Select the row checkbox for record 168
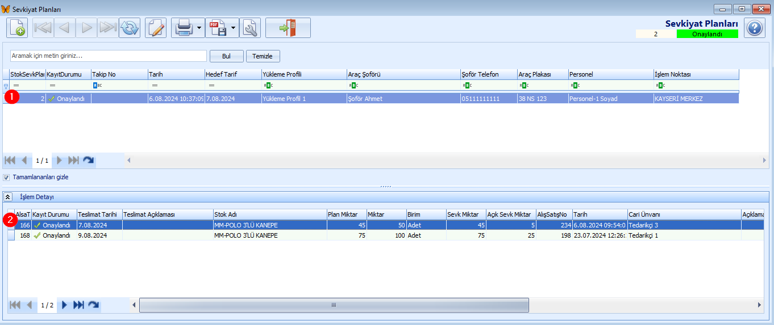This screenshot has width=774, height=325. coord(11,235)
